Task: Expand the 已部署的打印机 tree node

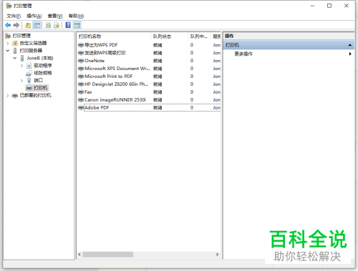Action: pos(8,95)
